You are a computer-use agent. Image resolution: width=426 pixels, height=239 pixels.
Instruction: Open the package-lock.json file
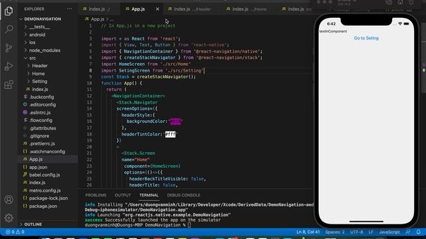(x=49, y=199)
